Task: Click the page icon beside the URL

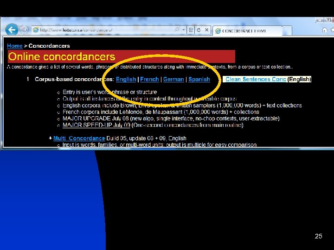Action: pos(36,30)
